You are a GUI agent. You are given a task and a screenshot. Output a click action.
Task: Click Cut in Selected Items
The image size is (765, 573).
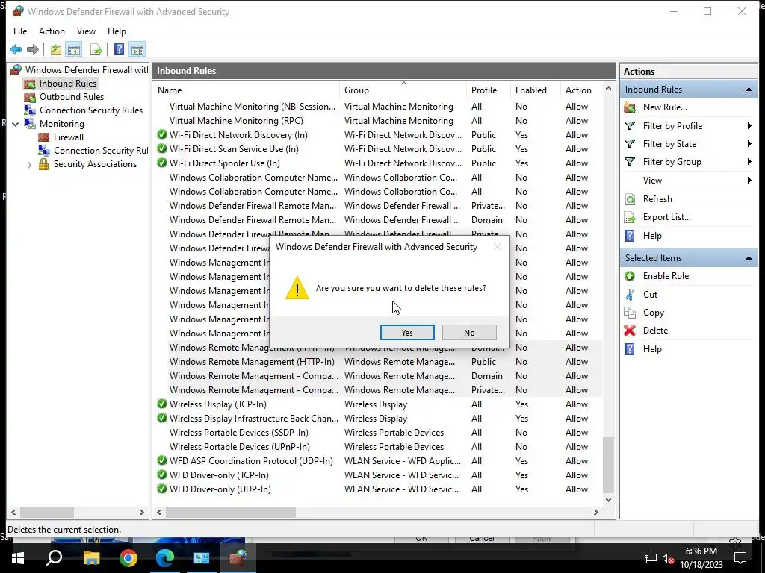(650, 294)
